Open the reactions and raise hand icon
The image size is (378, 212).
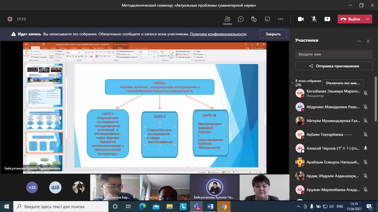click(x=254, y=19)
